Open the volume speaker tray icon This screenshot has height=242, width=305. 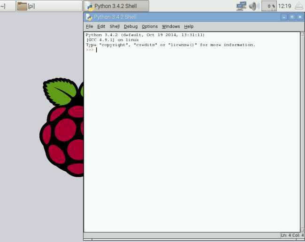[x=254, y=6]
